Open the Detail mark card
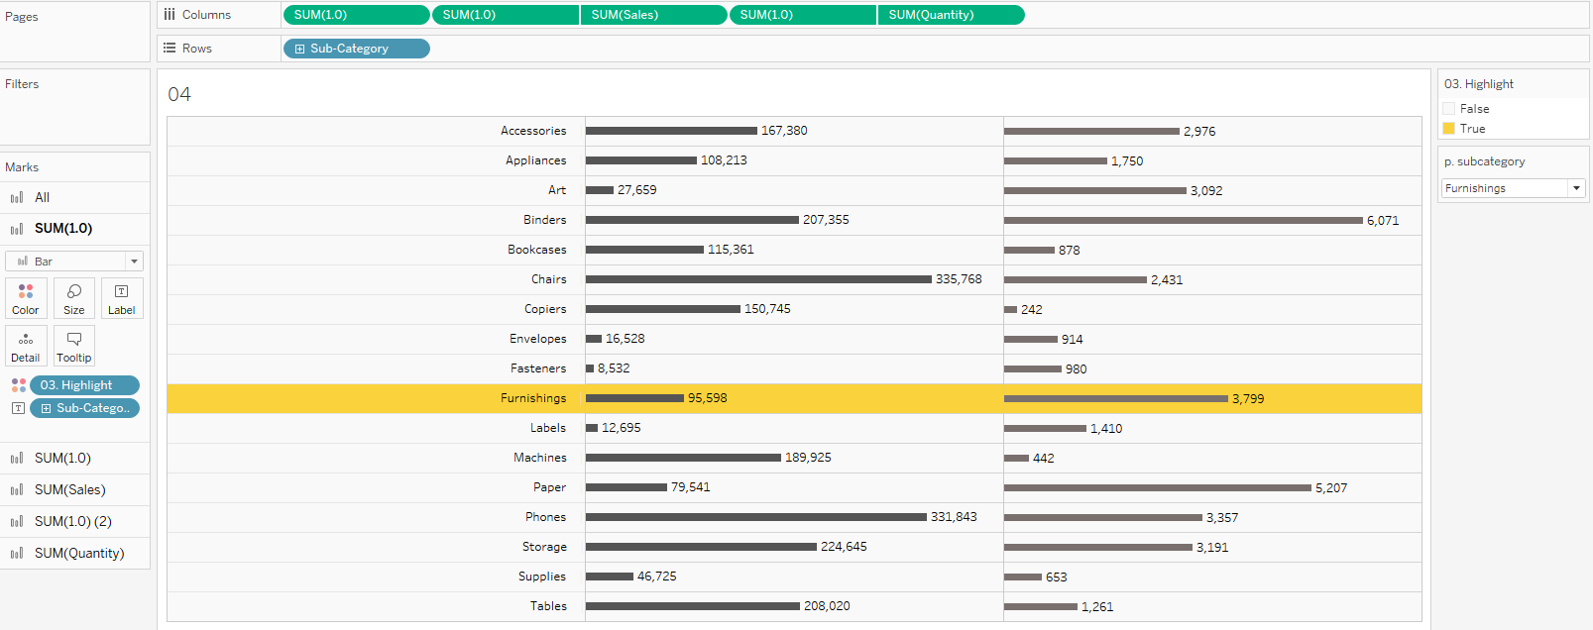The height and width of the screenshot is (630, 1593). point(26,346)
